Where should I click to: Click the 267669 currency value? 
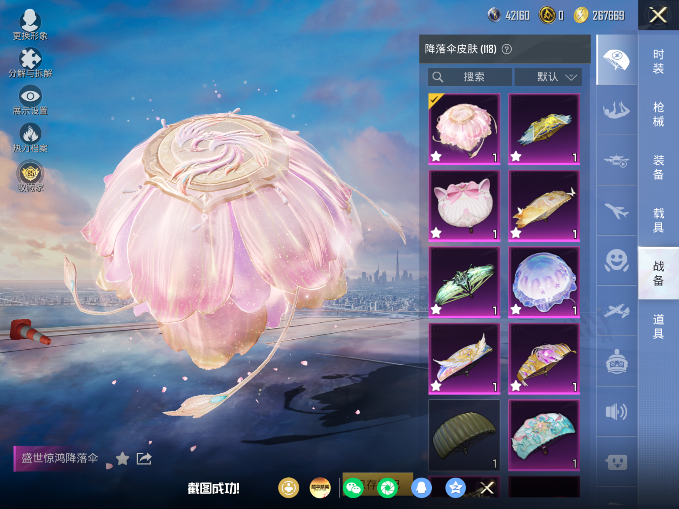pos(608,16)
